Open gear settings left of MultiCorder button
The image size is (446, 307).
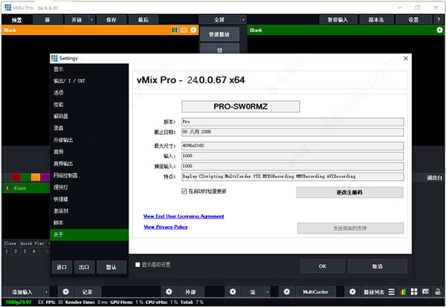287,291
